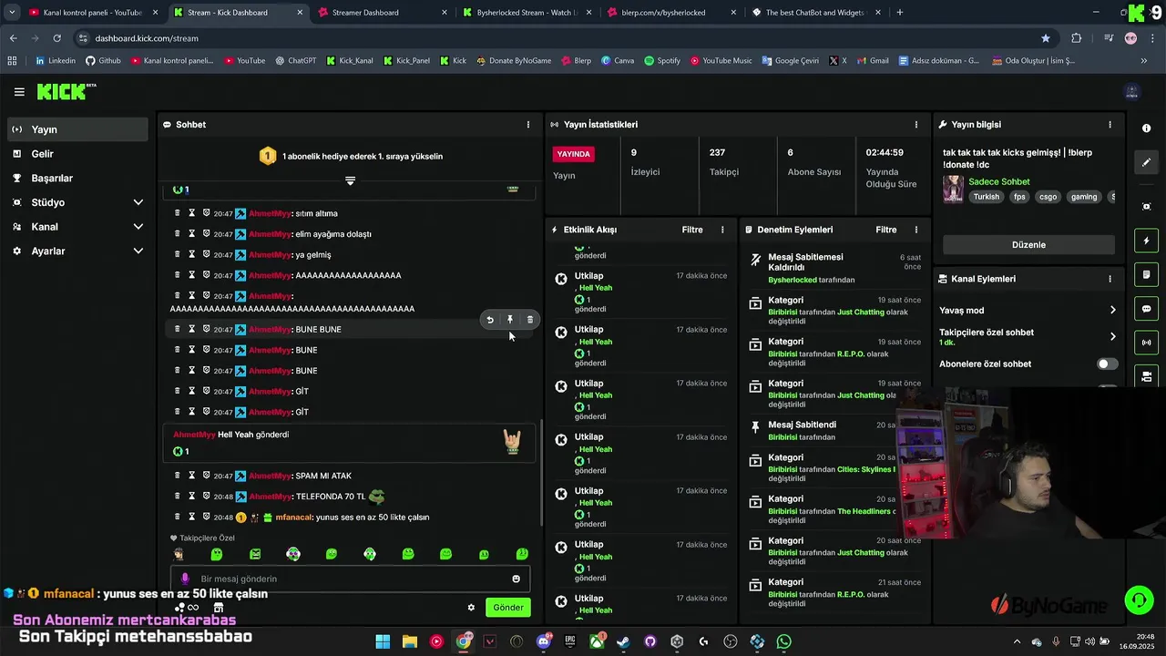Reload the page in Chrome

(x=56, y=38)
